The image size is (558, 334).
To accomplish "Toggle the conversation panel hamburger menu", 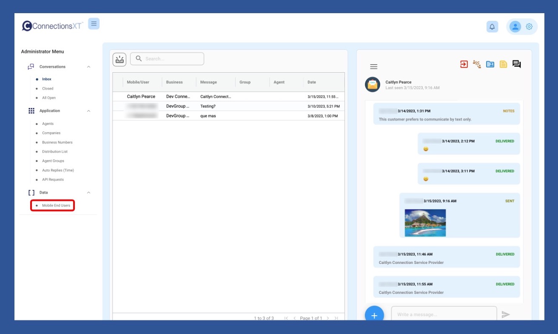I will (373, 67).
